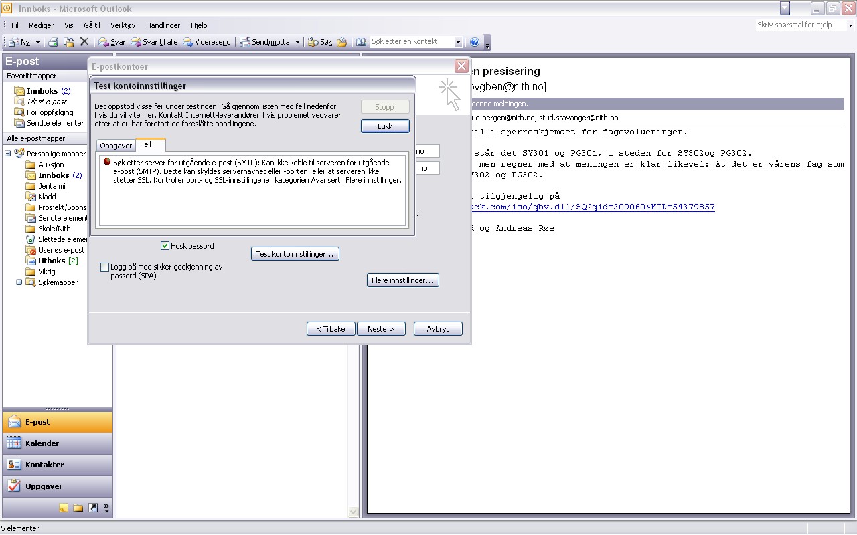
Task: Open the Fil menu
Action: coord(15,25)
